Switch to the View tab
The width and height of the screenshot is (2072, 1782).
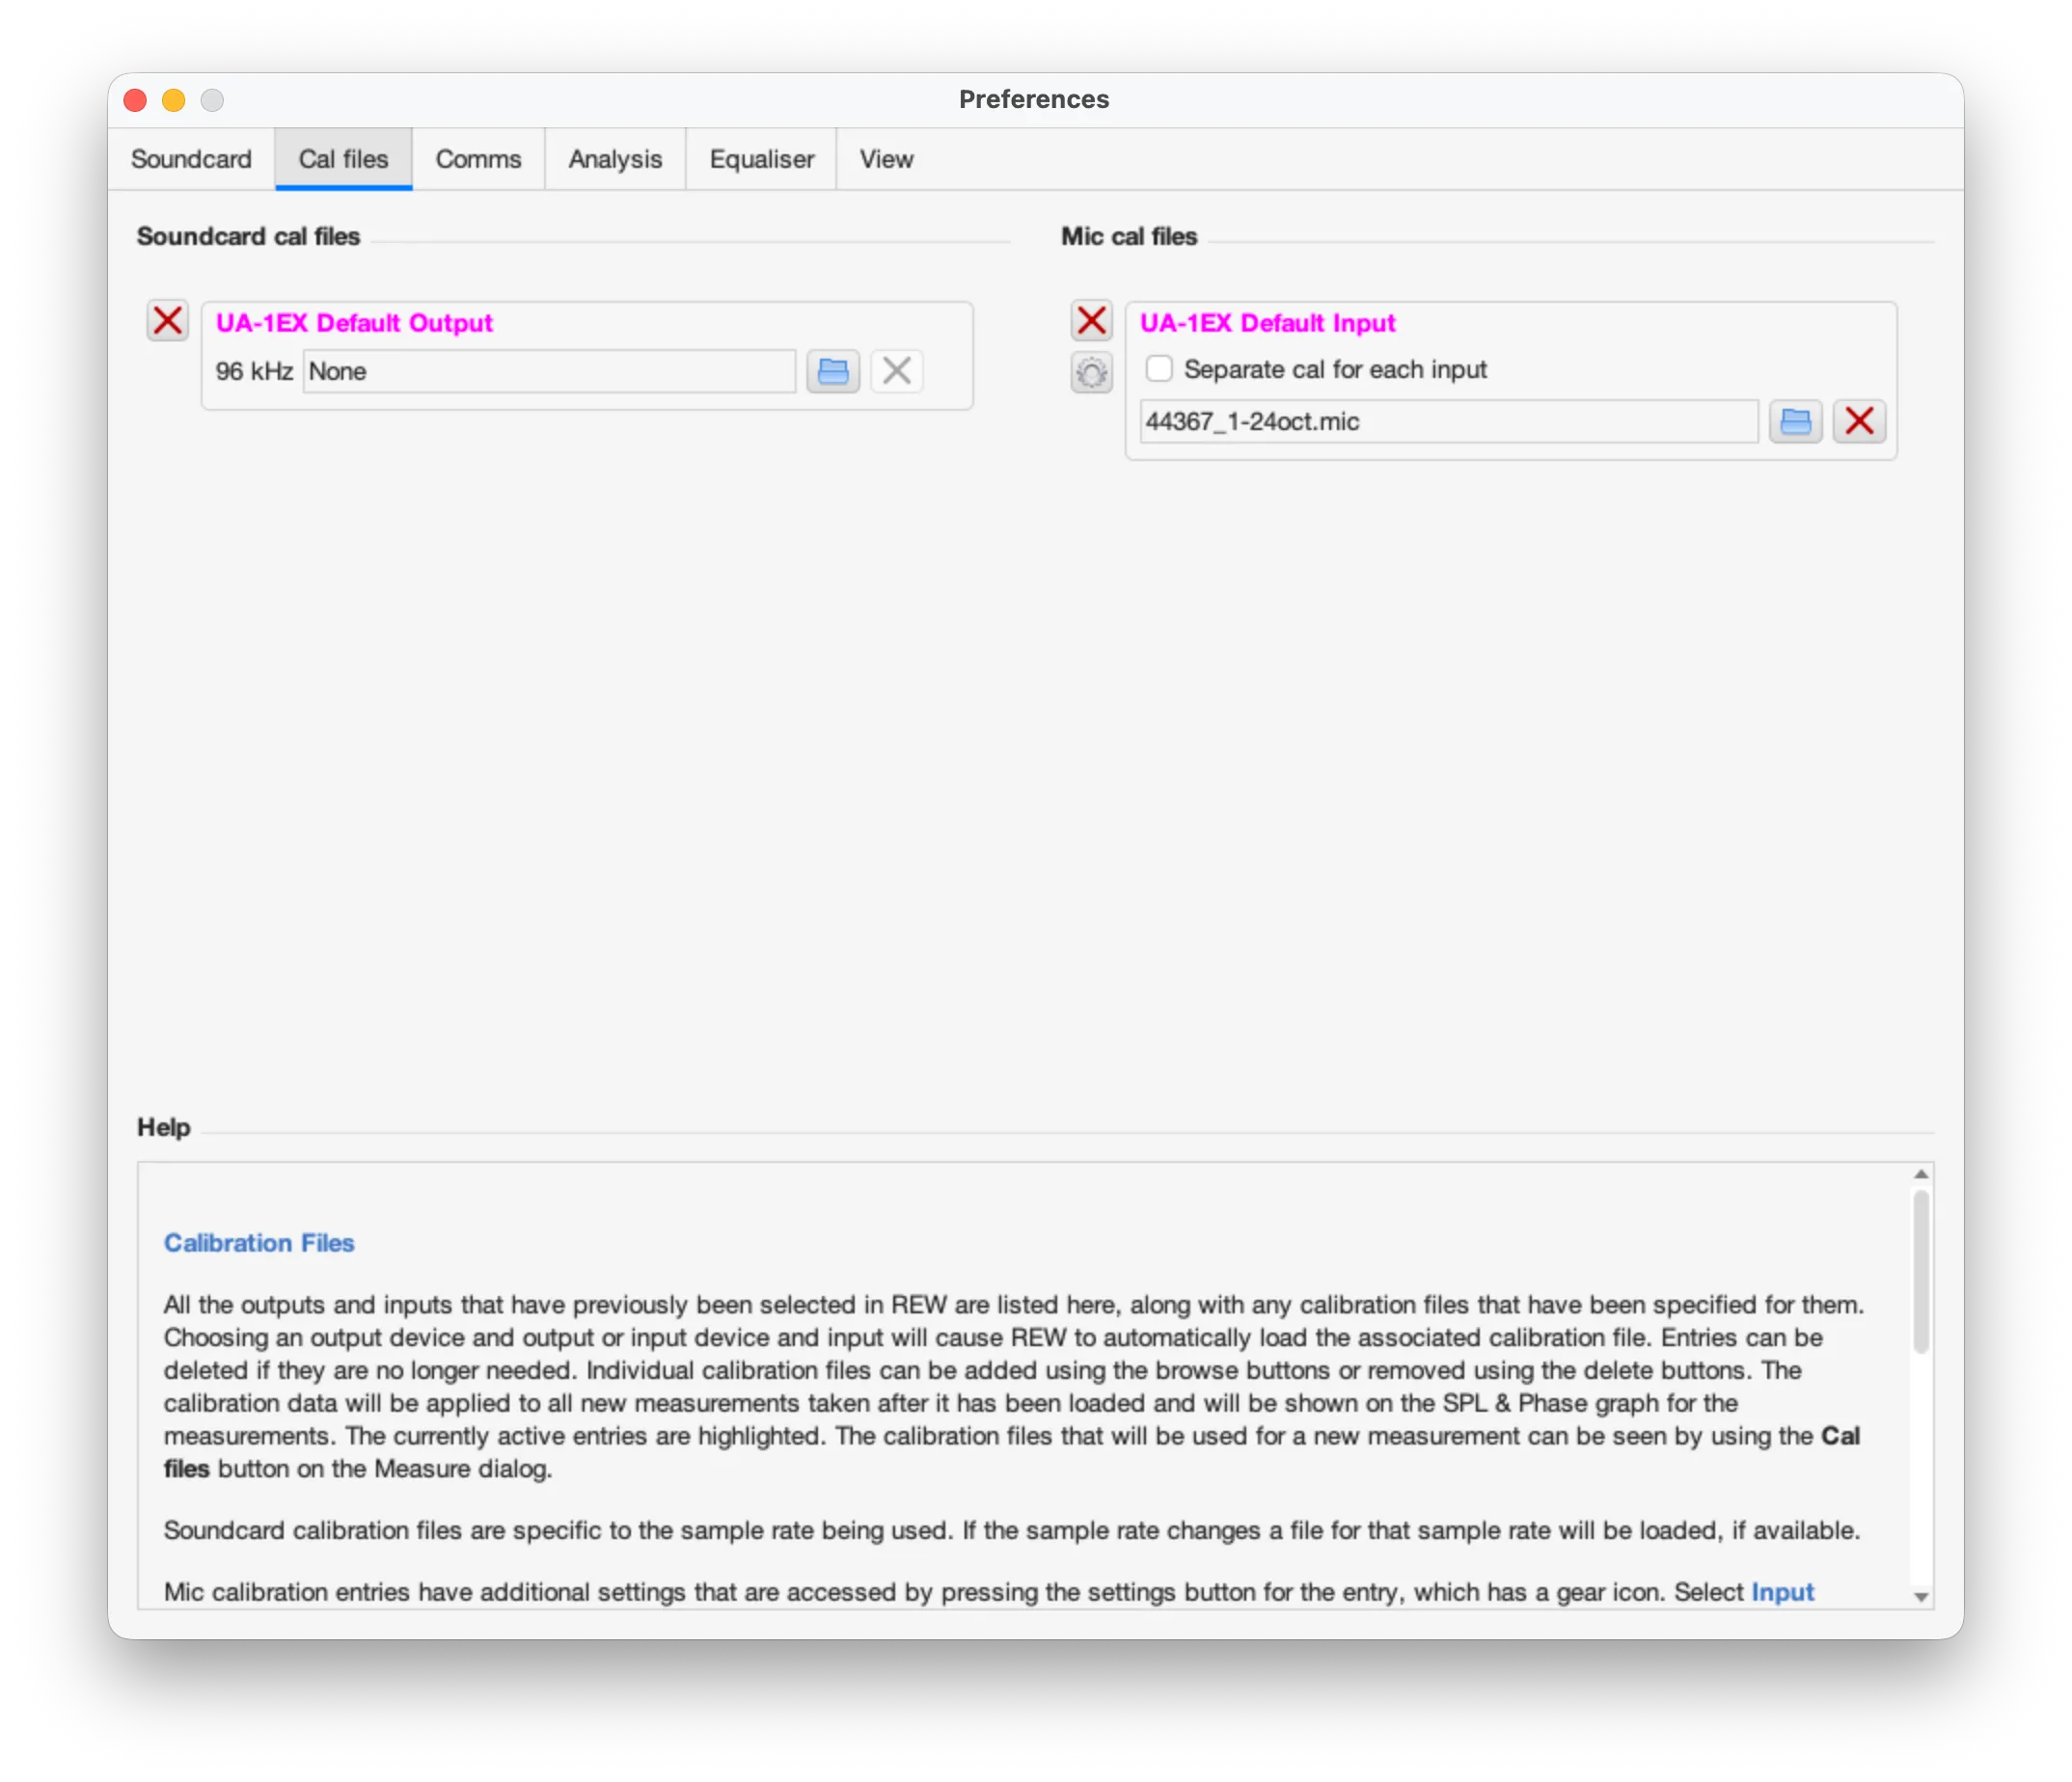[x=886, y=159]
